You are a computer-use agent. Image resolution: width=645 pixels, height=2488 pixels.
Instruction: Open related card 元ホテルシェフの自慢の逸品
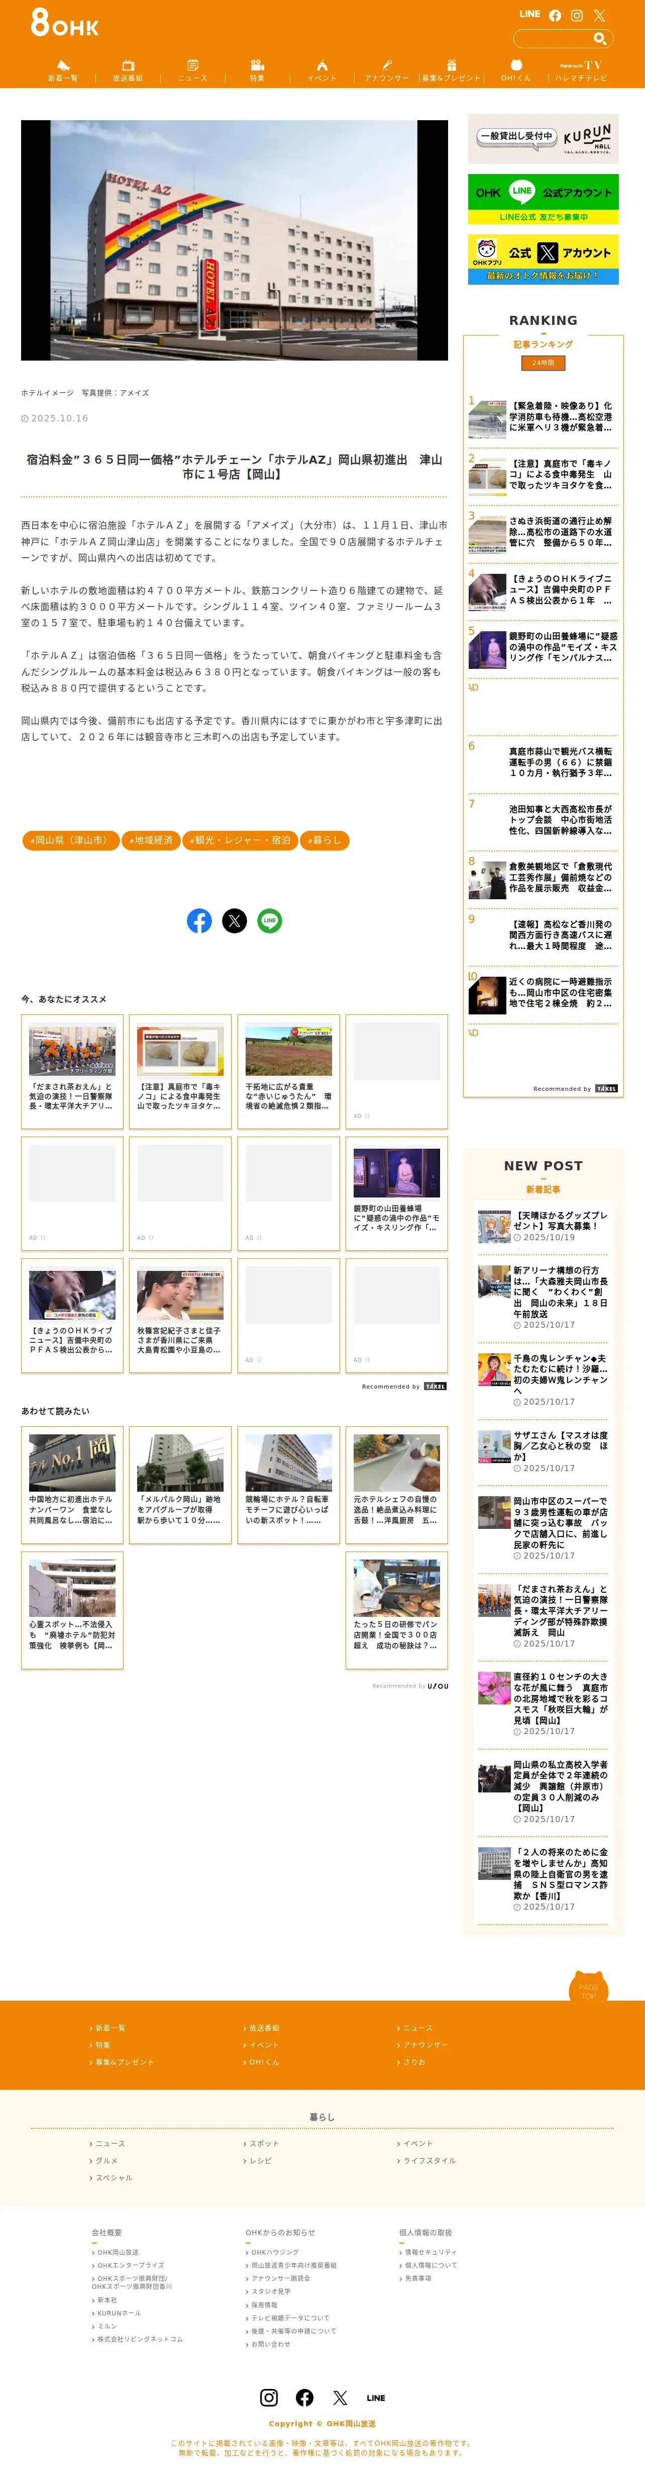point(396,1484)
